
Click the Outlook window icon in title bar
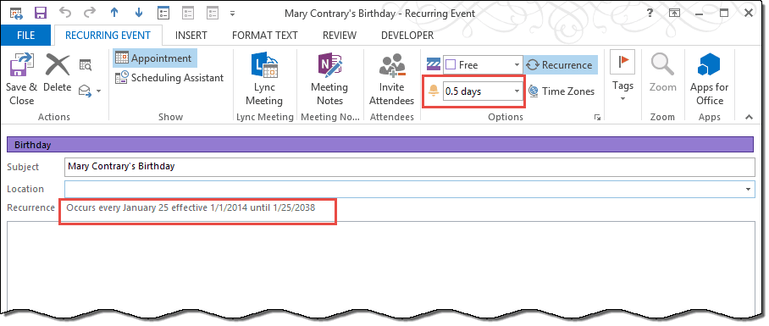click(x=16, y=13)
